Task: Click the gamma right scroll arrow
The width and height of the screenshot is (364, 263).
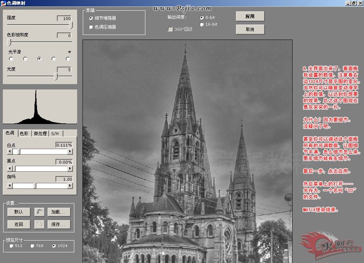Action: coord(70,186)
